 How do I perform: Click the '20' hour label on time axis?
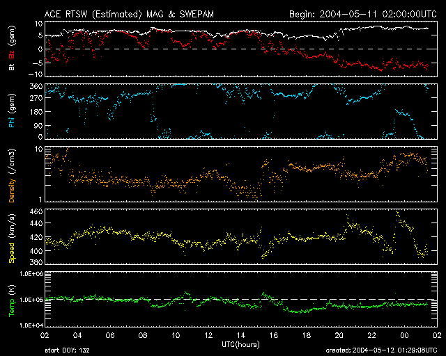tap(339, 335)
